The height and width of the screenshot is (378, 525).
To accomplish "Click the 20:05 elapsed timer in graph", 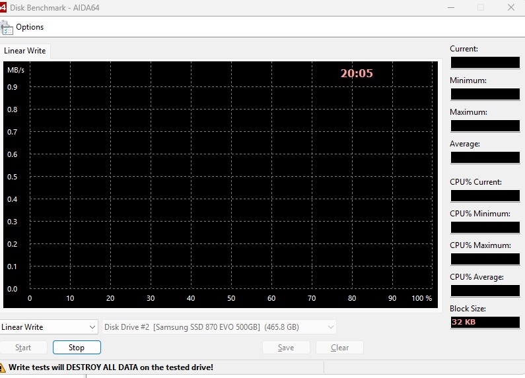I will 357,73.
